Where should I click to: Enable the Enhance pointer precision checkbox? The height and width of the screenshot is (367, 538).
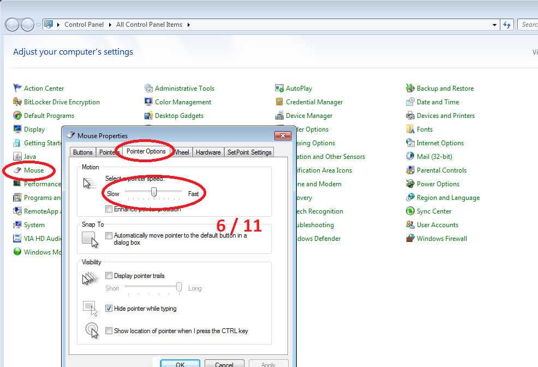click(109, 209)
